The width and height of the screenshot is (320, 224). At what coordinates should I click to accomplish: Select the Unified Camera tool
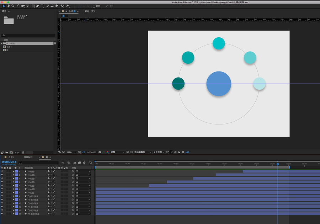23,6
